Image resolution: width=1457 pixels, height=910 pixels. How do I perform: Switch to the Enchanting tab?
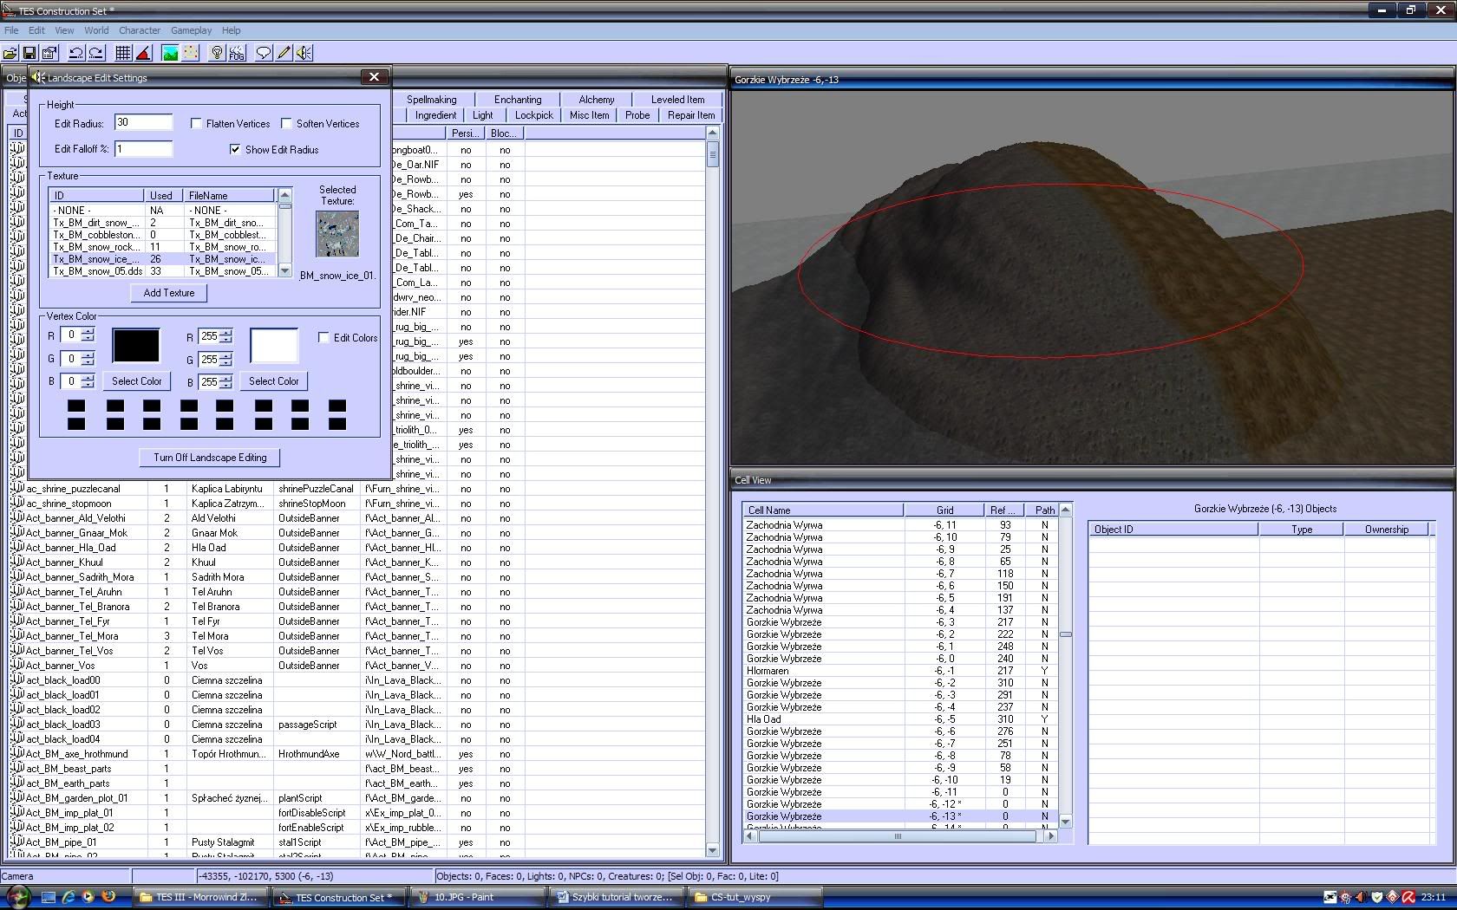[518, 100]
